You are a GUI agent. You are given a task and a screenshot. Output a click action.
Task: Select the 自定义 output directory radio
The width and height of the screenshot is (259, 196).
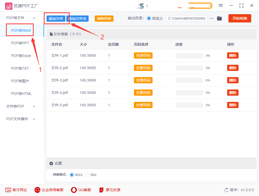[x=149, y=18]
